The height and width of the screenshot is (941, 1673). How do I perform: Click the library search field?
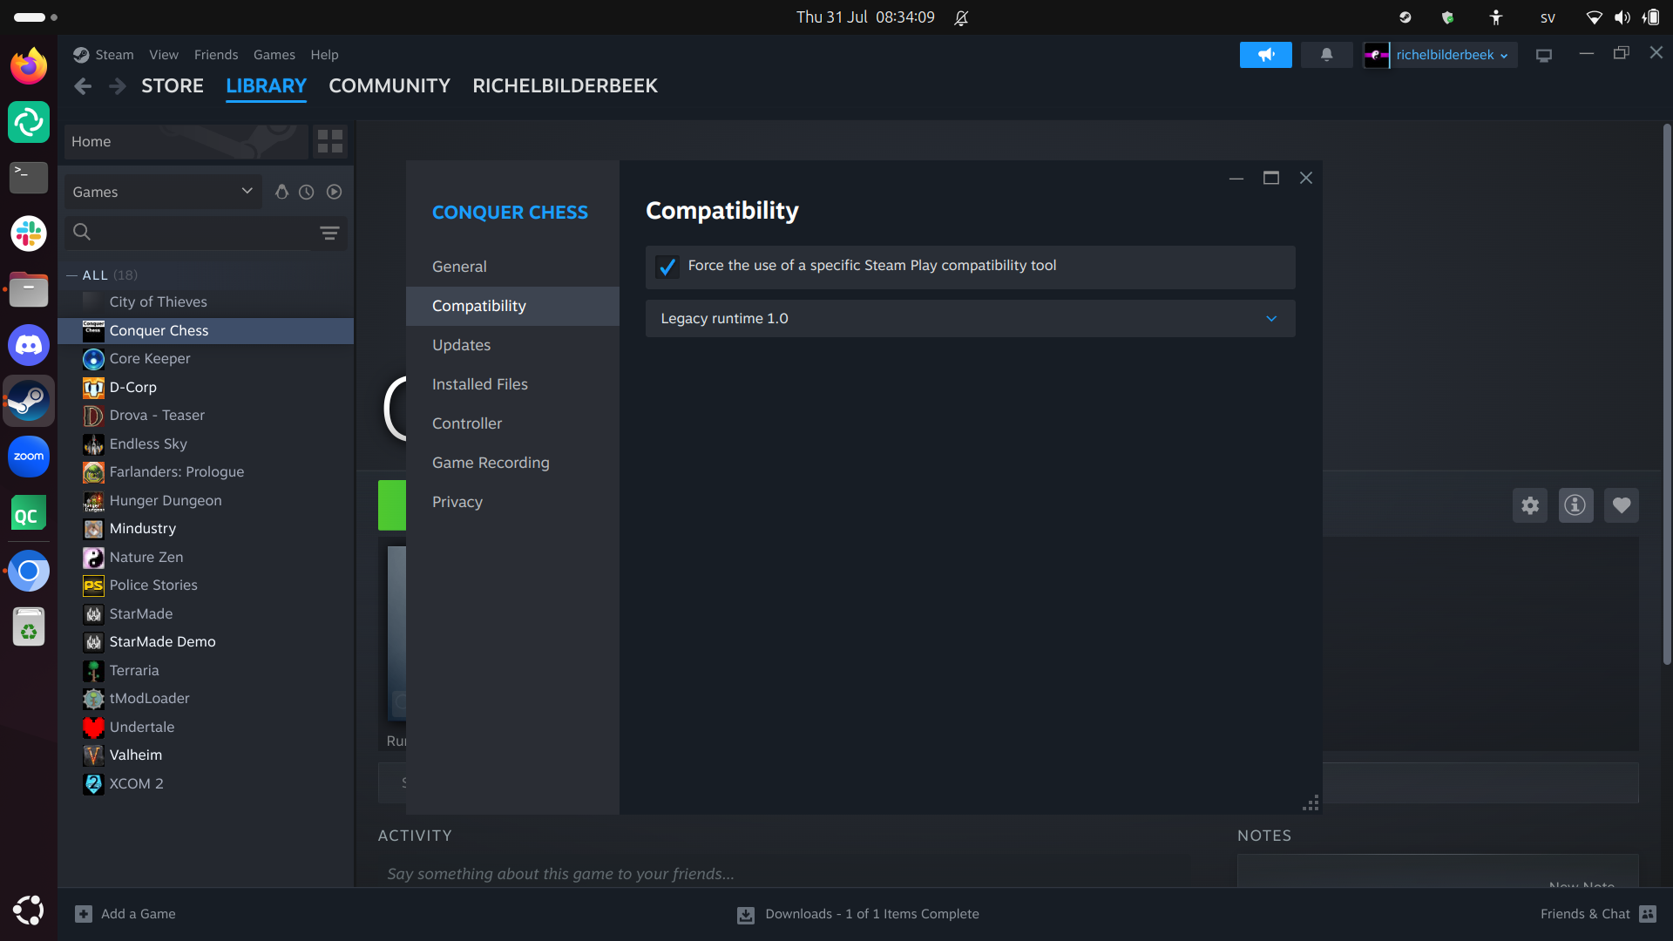187,233
